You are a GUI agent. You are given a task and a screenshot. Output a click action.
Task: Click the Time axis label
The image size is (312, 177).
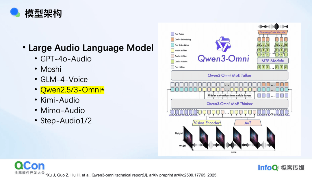(234, 152)
